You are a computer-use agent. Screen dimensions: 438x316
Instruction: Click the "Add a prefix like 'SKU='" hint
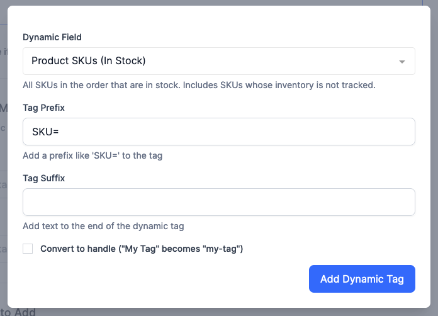coord(93,155)
